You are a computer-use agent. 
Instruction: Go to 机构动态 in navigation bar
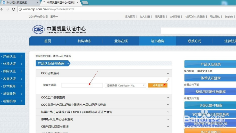click(x=84, y=41)
